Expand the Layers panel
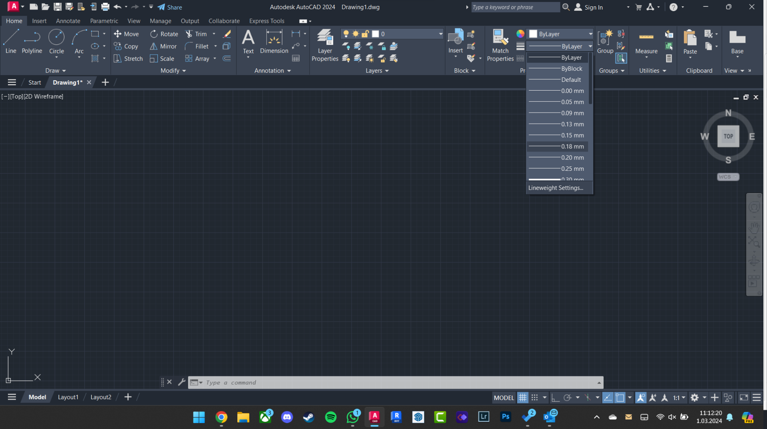Image resolution: width=767 pixels, height=429 pixels. 377,71
